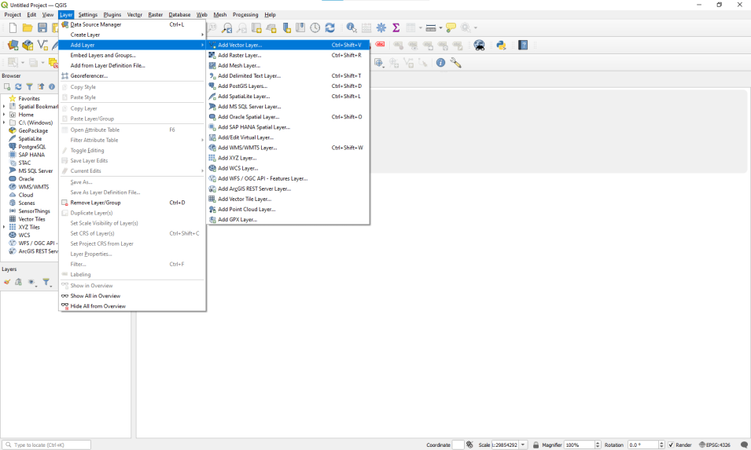751x450 pixels.
Task: Click the EPSG:4326 CRS button
Action: [x=715, y=445]
